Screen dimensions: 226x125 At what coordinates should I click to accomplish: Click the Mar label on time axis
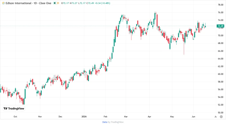point(126,116)
